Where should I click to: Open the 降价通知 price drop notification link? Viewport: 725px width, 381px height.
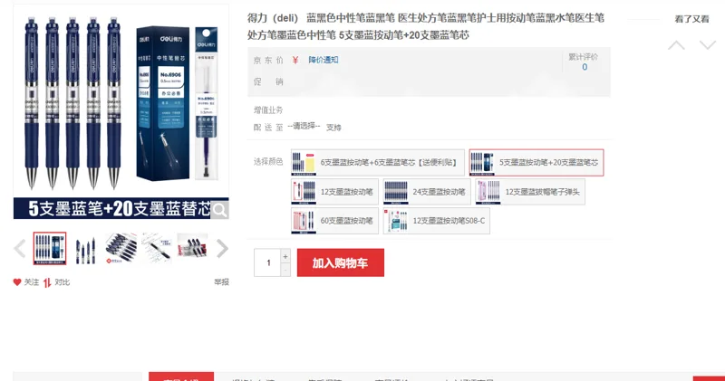[x=324, y=60]
